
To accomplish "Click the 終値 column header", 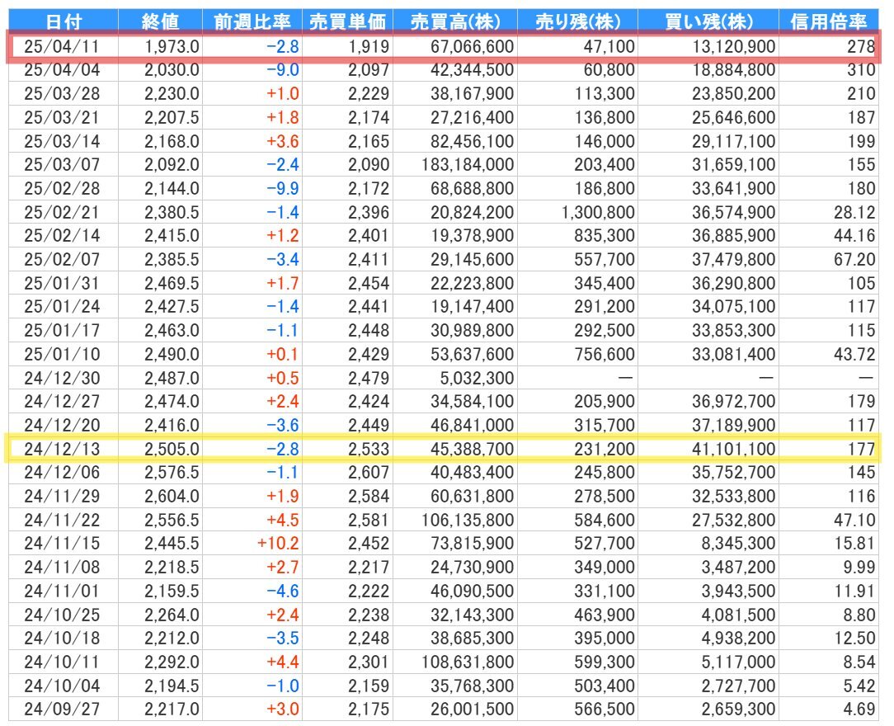I will [160, 21].
